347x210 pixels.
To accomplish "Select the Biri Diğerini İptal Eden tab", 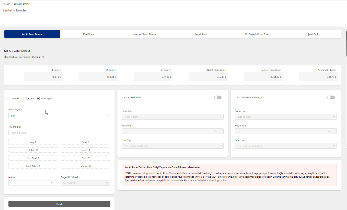I will (x=257, y=34).
